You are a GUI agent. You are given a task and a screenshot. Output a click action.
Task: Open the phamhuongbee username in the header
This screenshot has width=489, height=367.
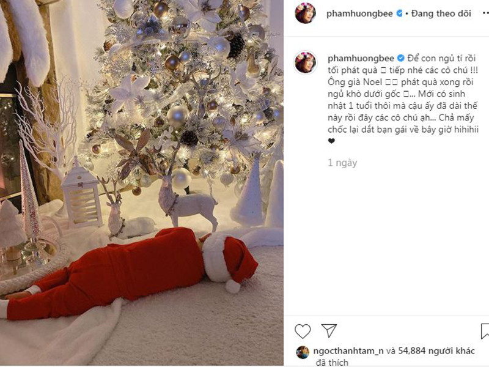point(359,13)
